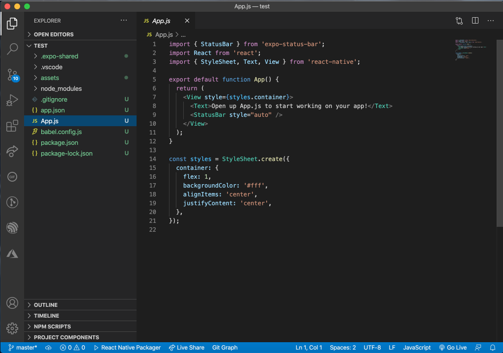Open the package.json file
The image size is (503, 353).
pyautogui.click(x=59, y=142)
